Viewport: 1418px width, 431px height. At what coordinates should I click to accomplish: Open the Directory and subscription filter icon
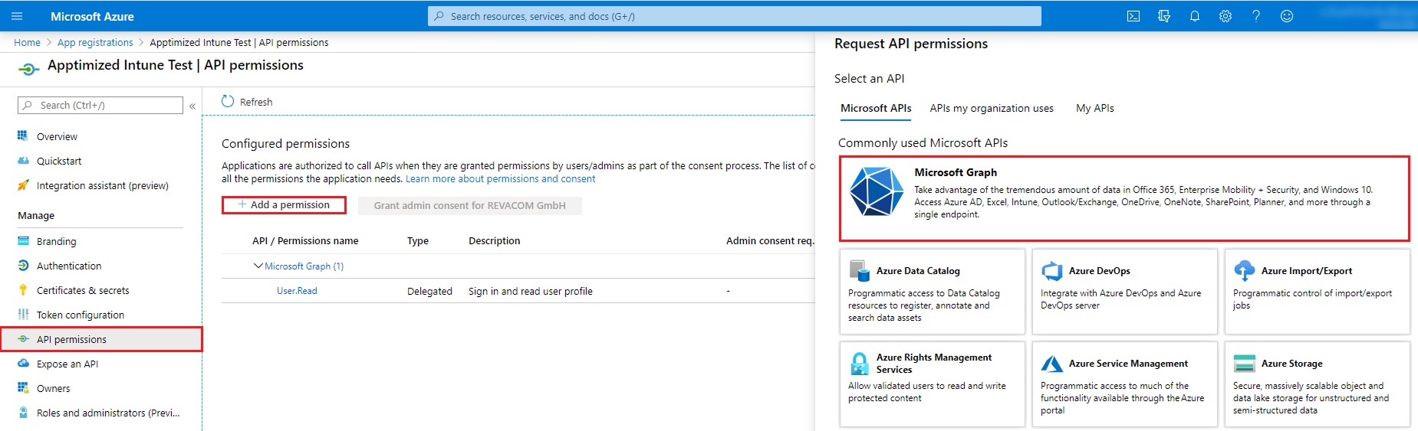1164,16
